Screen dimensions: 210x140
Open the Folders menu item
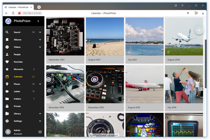(23, 99)
